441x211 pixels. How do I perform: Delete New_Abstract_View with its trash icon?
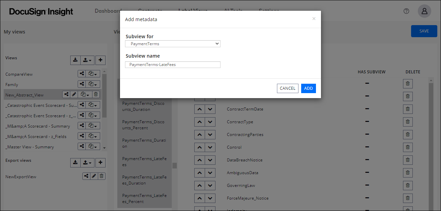(96, 94)
